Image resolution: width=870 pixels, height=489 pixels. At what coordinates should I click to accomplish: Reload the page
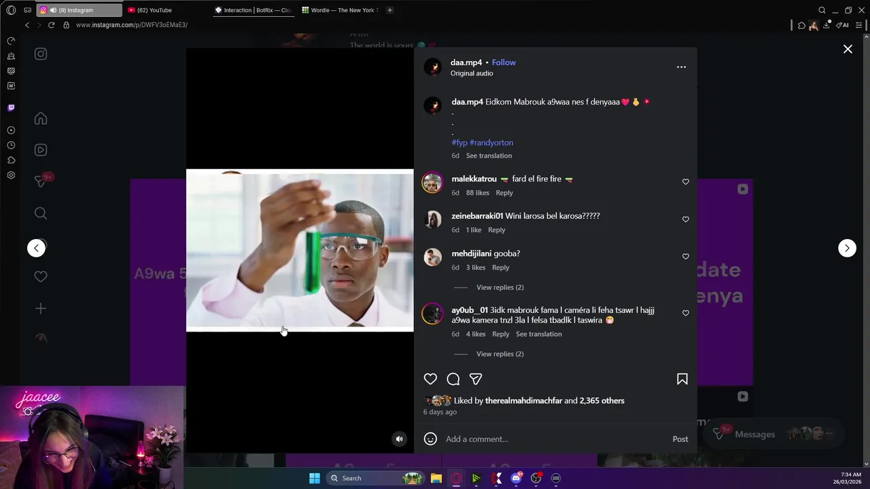tap(51, 25)
